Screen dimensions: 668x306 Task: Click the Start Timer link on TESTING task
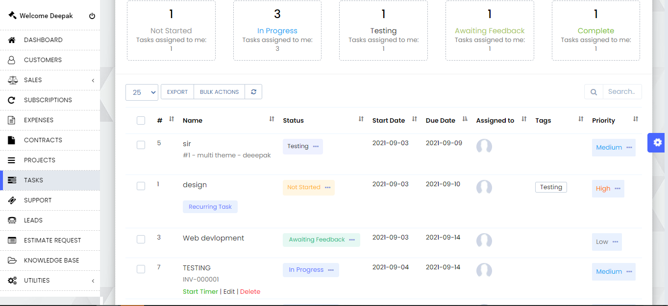(x=200, y=291)
